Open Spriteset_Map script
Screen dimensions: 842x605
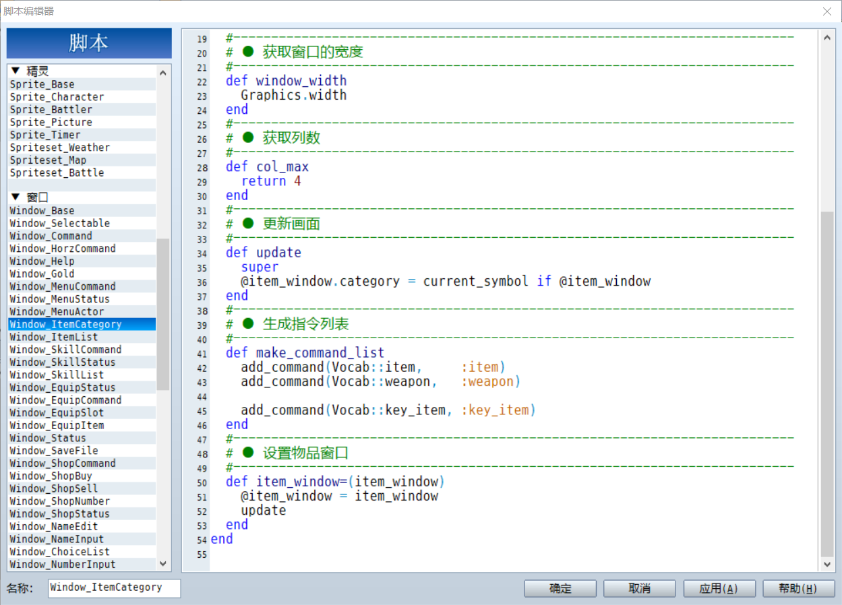point(82,160)
